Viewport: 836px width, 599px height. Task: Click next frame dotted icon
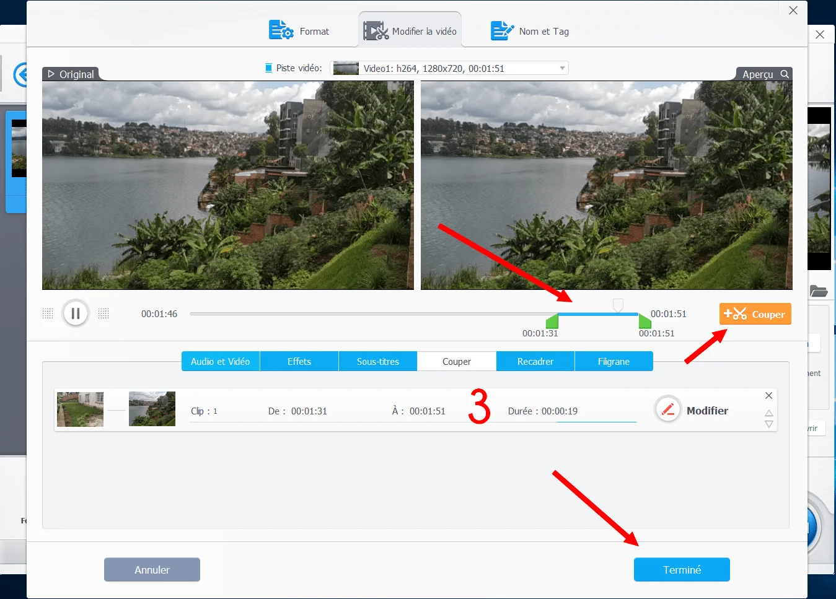[103, 313]
